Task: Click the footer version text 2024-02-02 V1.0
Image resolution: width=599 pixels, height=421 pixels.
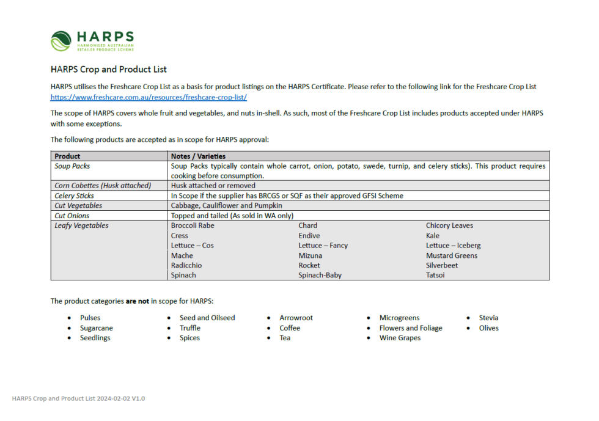Action: (114, 398)
